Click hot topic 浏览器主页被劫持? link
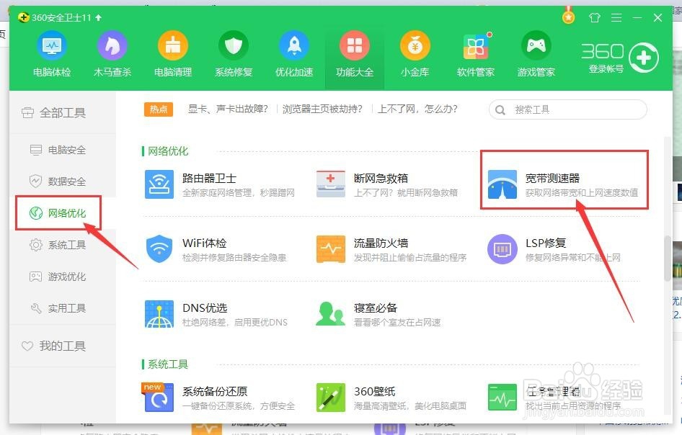Viewport: 682px width, 435px height. 322,109
